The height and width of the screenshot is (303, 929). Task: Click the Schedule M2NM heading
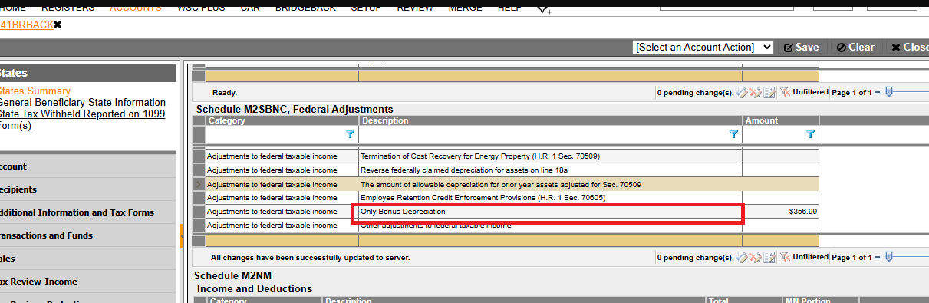(x=232, y=275)
